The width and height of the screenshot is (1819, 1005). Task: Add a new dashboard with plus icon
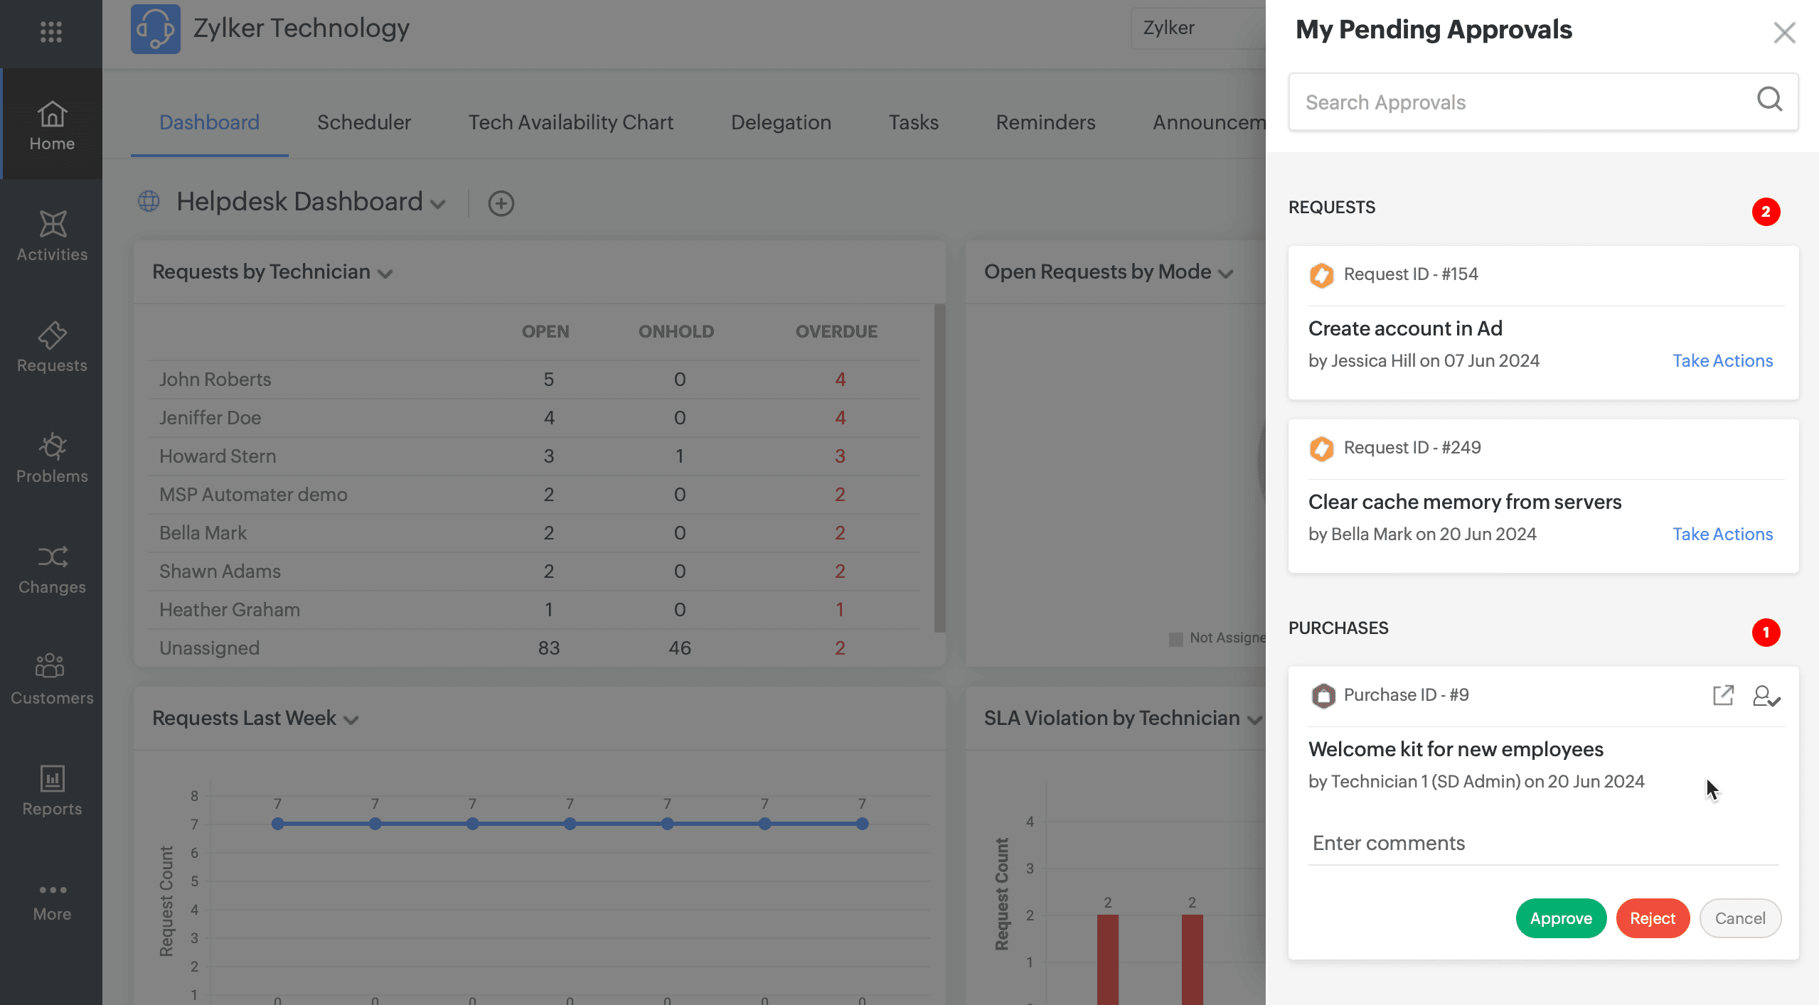tap(501, 203)
